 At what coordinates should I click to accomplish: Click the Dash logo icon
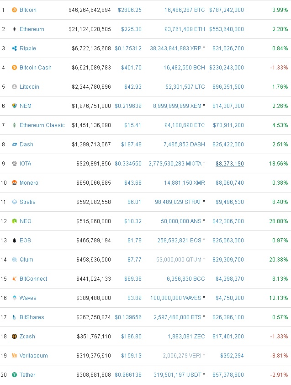pos(14,144)
